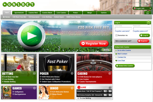This screenshot has height=102, width=153.
Task: Click the TED Ankara Kolejliler 56 - 50 row
Action: 94,95
